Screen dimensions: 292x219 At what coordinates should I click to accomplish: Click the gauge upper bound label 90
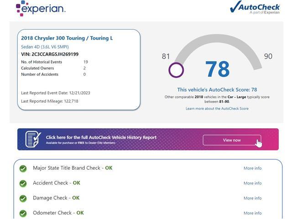click(268, 56)
